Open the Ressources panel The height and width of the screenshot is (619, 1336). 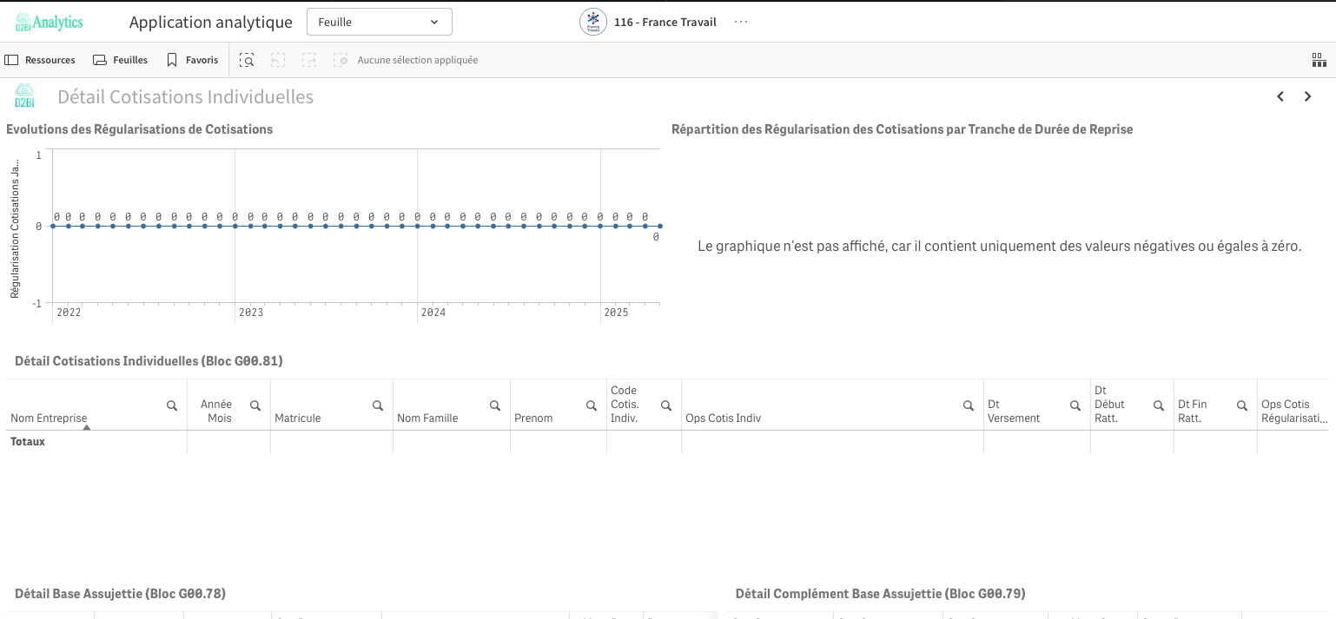click(40, 60)
